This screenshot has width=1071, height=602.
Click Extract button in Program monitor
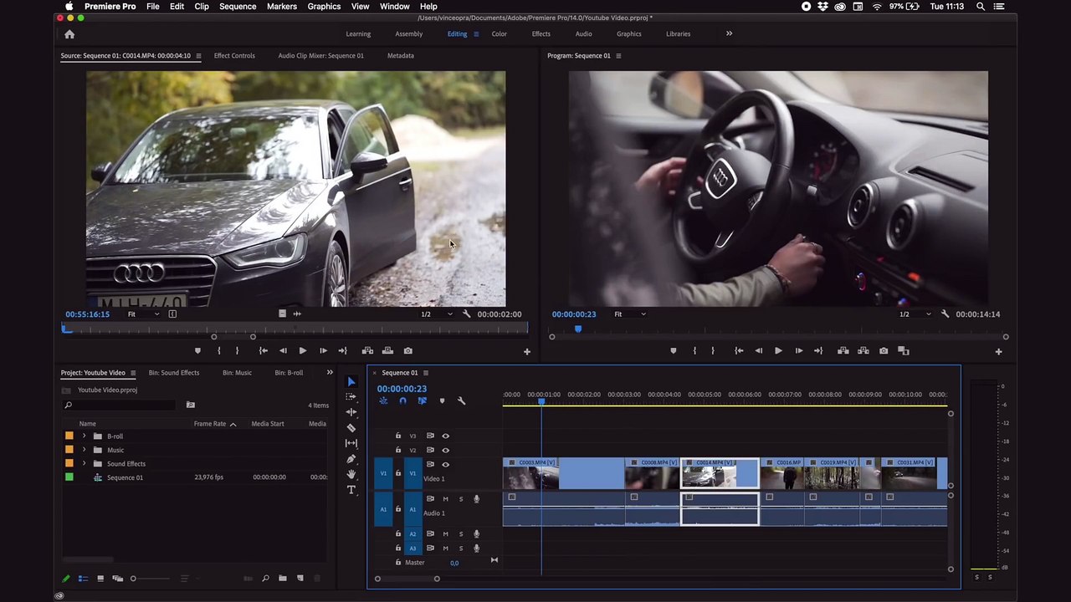click(863, 350)
